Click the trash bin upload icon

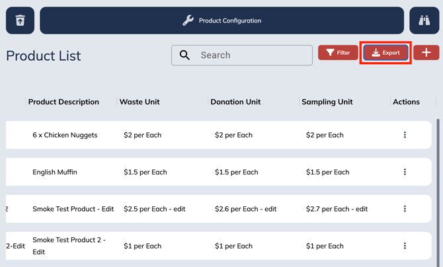[20, 20]
